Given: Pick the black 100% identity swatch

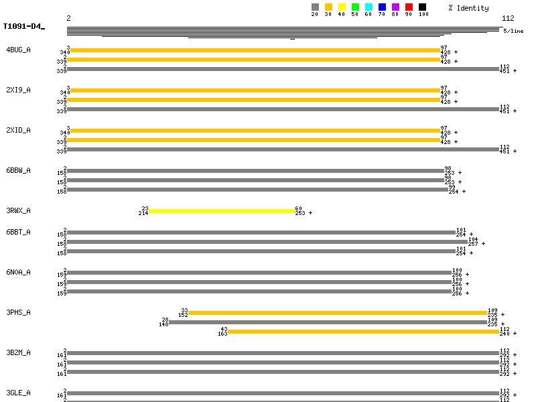Looking at the screenshot, I should pos(422,7).
